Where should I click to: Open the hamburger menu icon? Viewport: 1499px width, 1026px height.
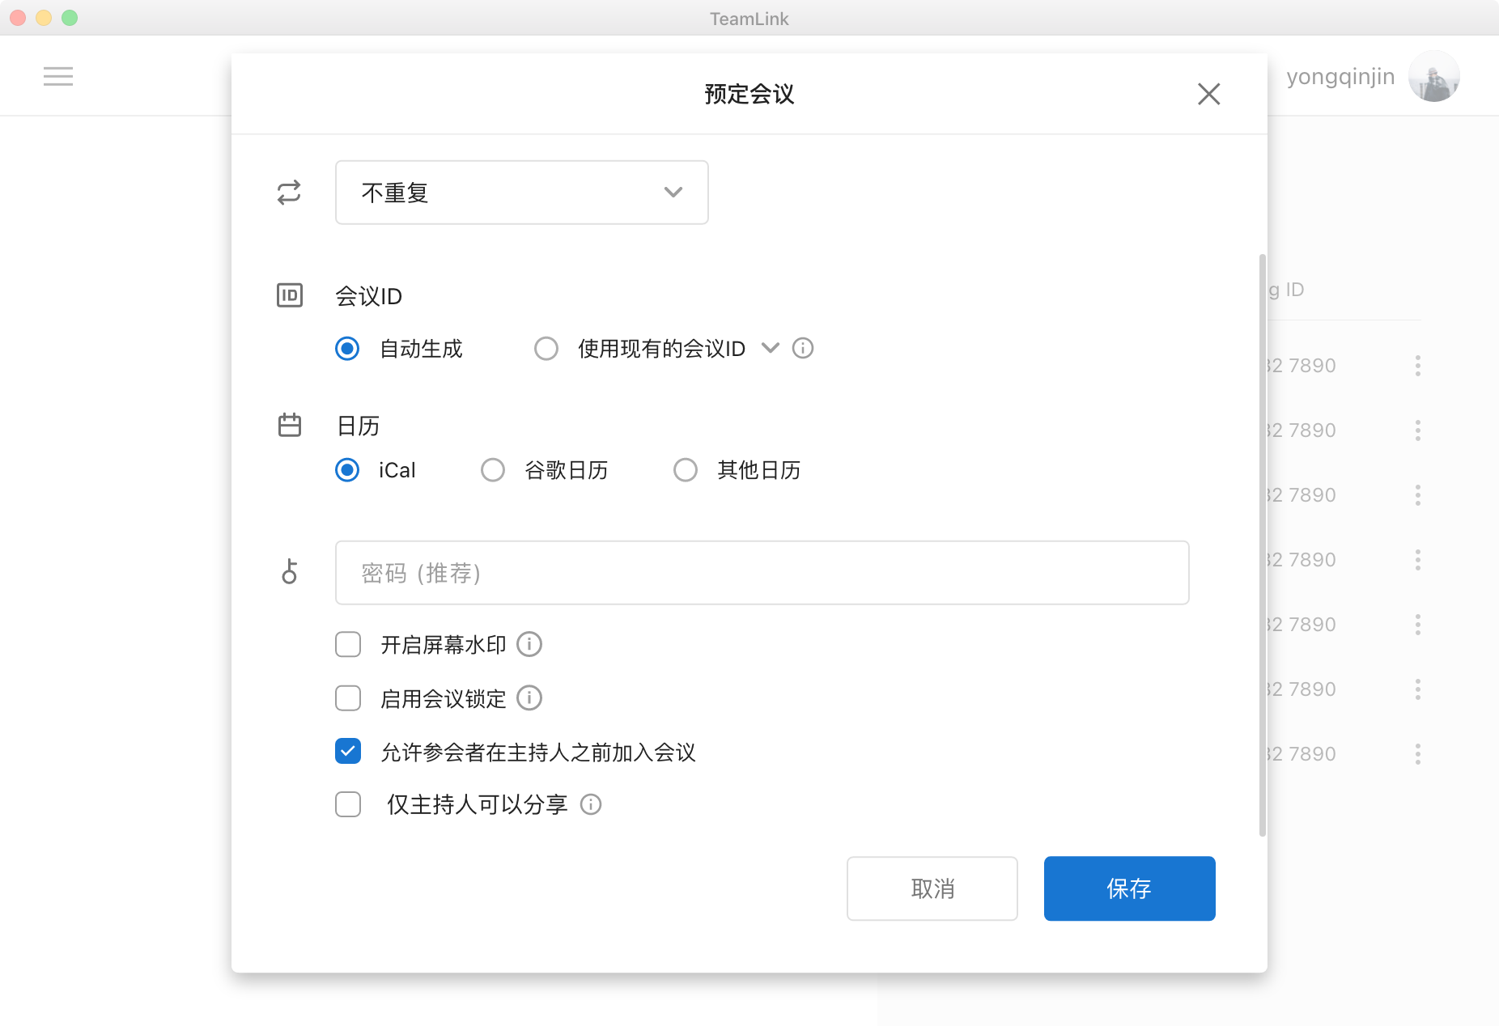point(58,76)
